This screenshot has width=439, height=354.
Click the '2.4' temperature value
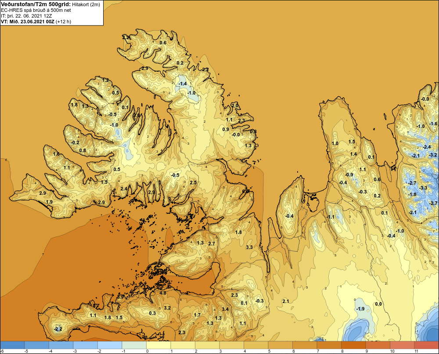(x=124, y=189)
